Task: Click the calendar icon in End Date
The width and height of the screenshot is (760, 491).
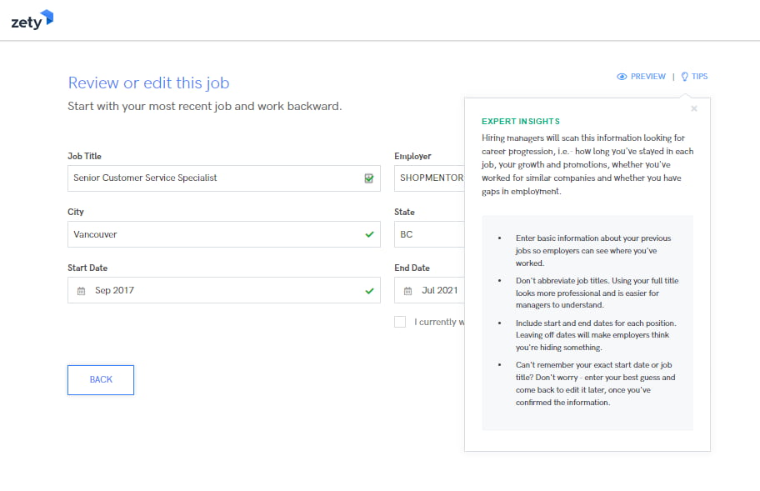Action: point(408,291)
